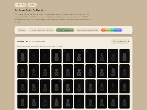Select ninth locked card in second row
The height and width of the screenshot is (110, 147).
point(113,71)
